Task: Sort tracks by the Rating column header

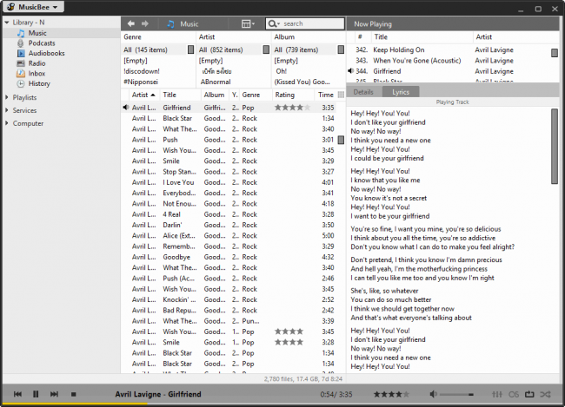Action: (x=284, y=95)
